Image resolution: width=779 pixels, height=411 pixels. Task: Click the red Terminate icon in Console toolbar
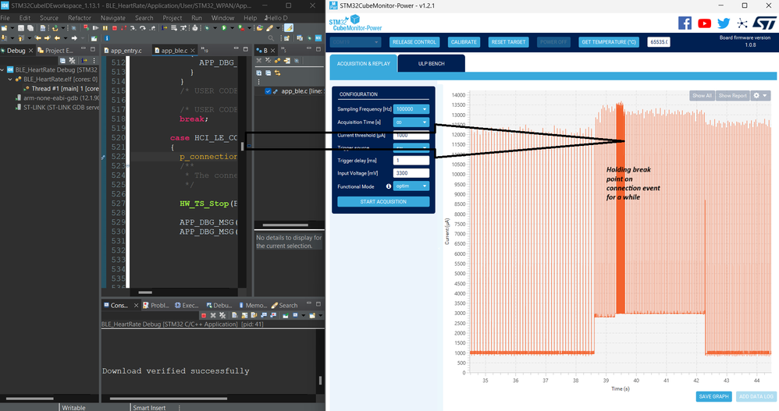coord(204,316)
